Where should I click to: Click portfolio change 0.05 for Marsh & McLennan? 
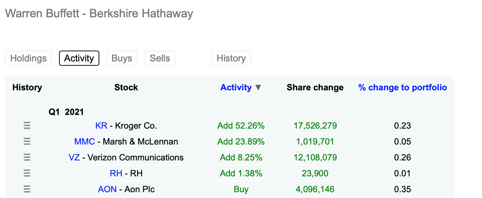(403, 142)
